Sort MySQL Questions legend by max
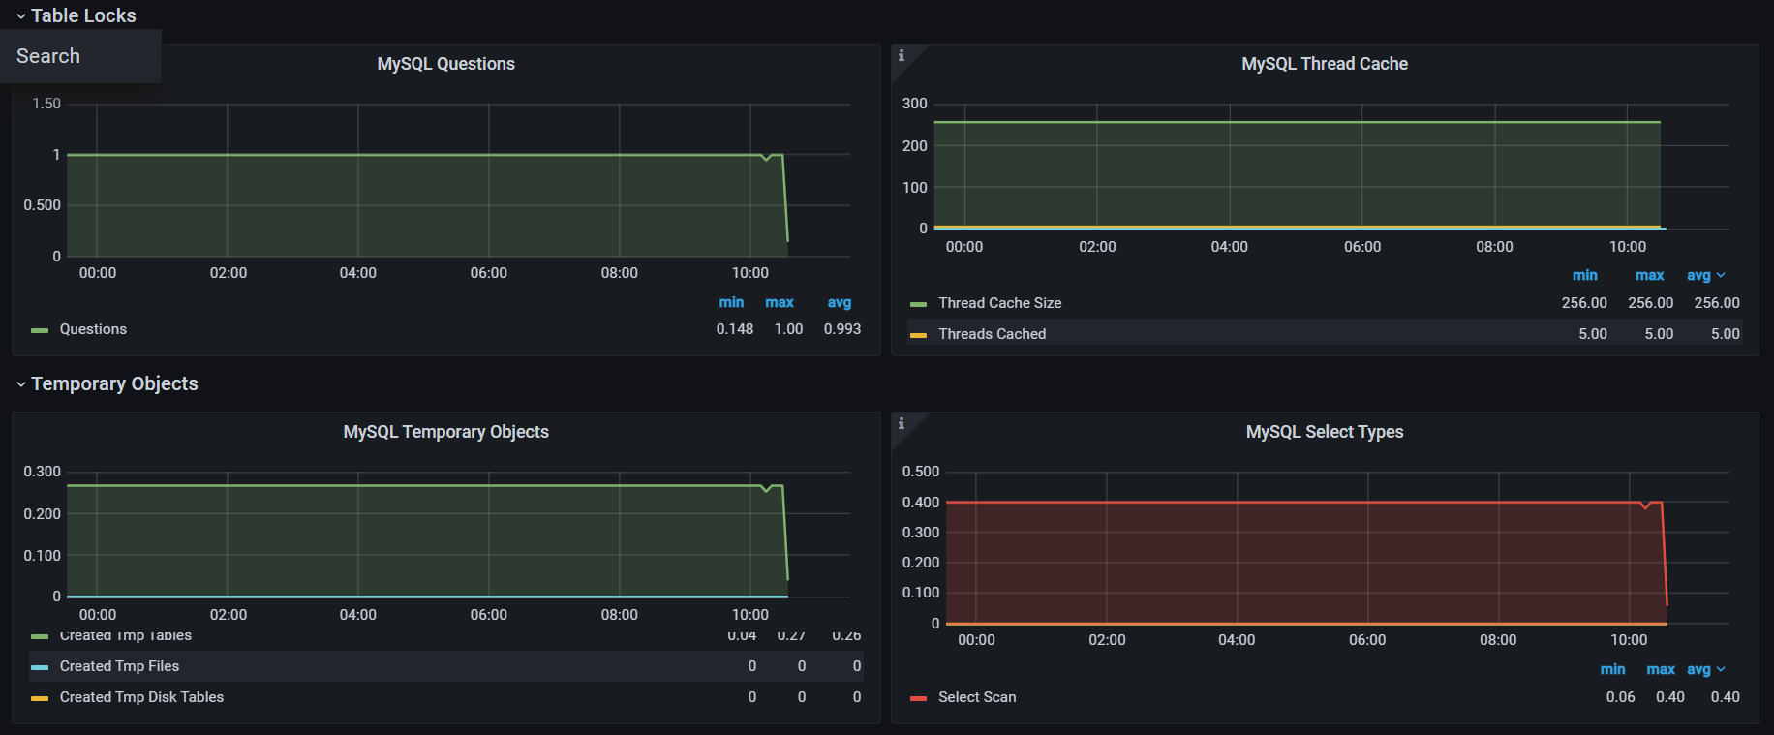This screenshot has width=1774, height=735. tap(780, 302)
